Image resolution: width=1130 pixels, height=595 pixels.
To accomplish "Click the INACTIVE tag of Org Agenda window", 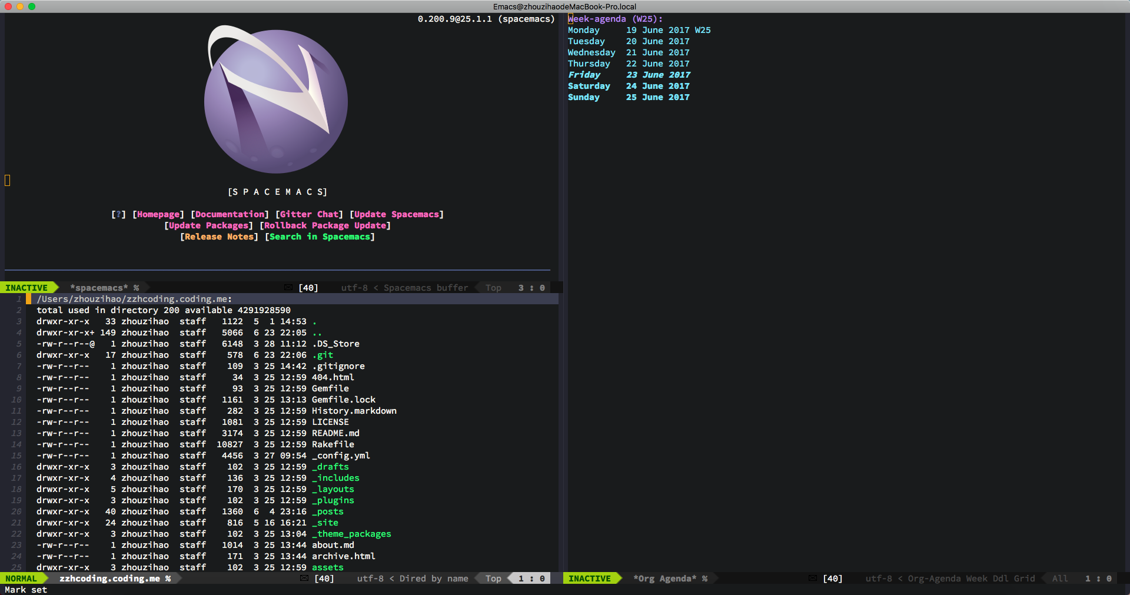I will tap(590, 579).
